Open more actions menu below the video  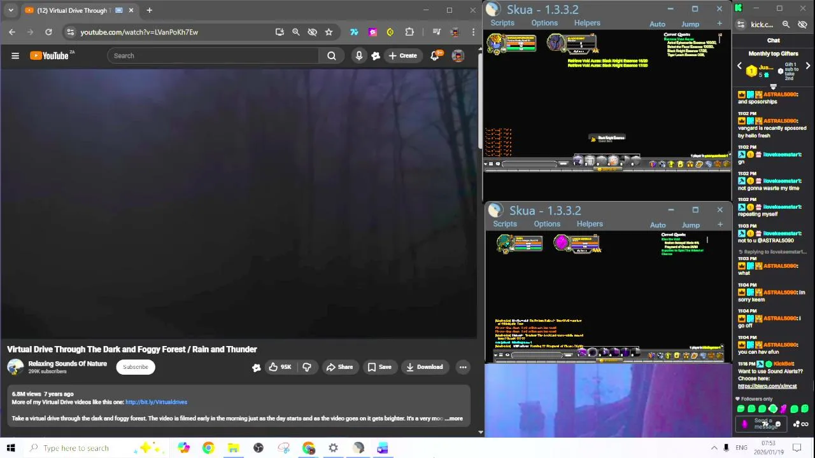click(x=463, y=367)
